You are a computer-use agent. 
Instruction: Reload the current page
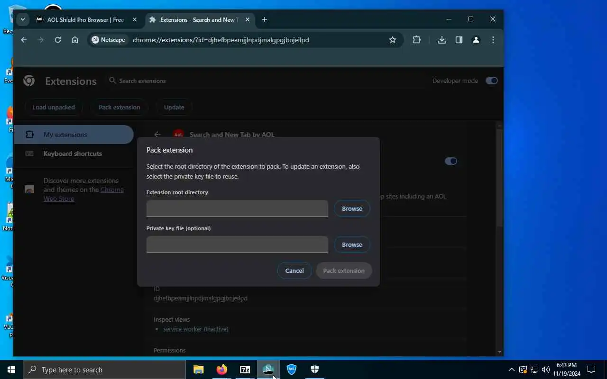click(58, 40)
